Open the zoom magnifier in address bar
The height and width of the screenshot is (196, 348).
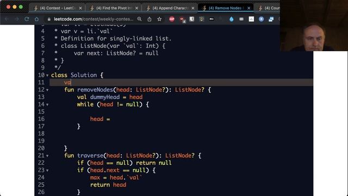[139, 19]
